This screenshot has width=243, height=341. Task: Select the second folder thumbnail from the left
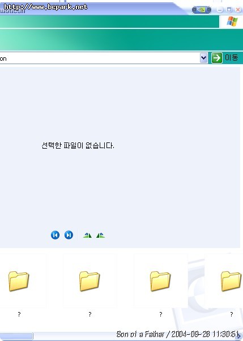pyautogui.click(x=89, y=281)
